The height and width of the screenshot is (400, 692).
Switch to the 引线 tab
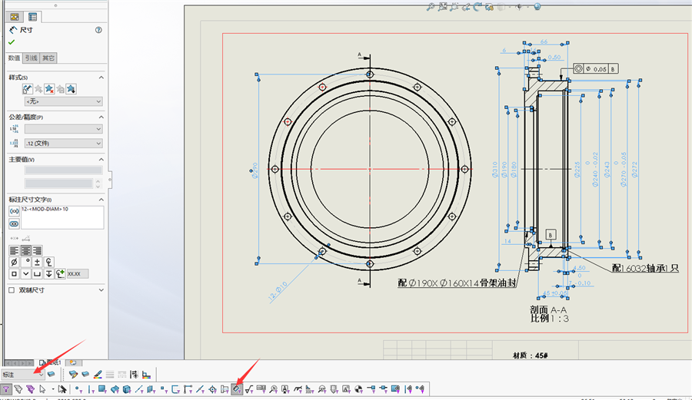click(x=31, y=58)
